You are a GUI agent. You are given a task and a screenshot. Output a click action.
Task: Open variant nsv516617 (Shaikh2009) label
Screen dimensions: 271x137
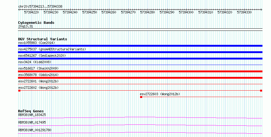tap(38, 68)
